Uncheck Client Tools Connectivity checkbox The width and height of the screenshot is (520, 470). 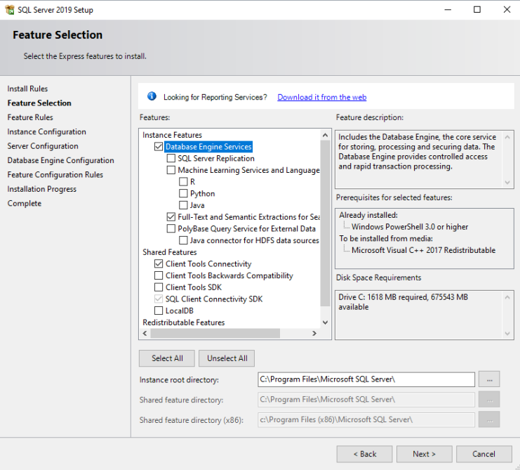click(x=159, y=263)
